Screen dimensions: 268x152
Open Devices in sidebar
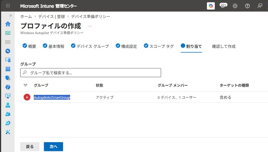point(8,60)
